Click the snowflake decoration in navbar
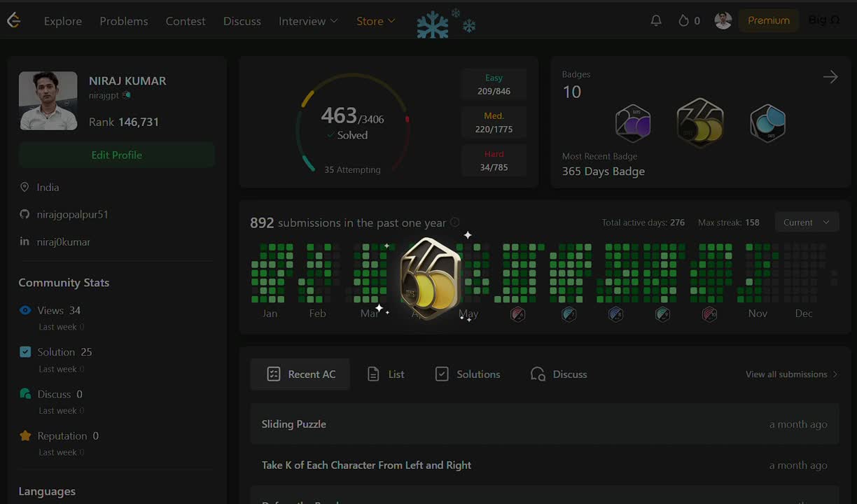This screenshot has height=504, width=857. pos(446,24)
